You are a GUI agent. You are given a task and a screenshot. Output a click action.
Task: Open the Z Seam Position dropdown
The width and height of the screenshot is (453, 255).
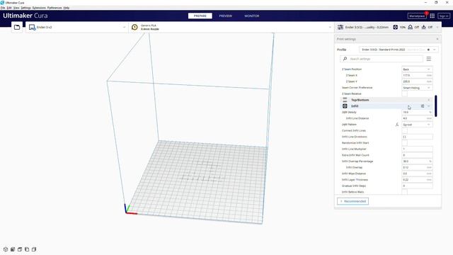click(417, 69)
